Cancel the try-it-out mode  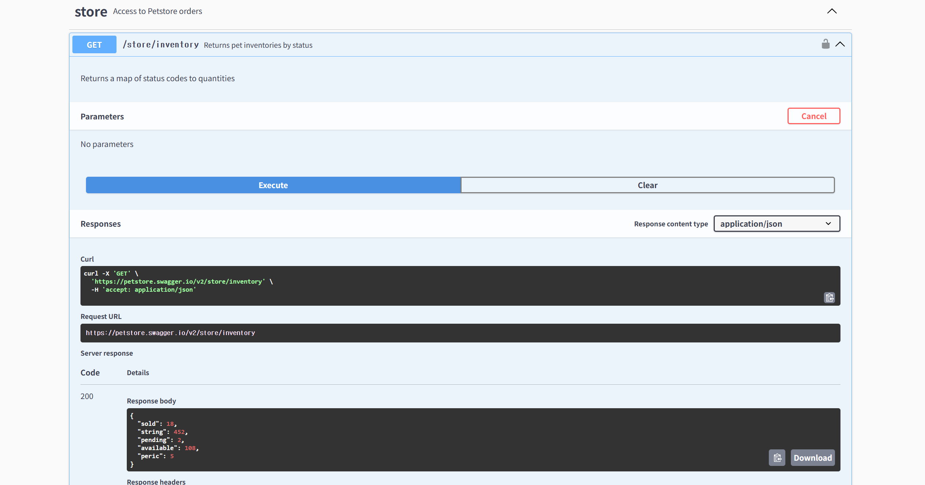point(814,116)
